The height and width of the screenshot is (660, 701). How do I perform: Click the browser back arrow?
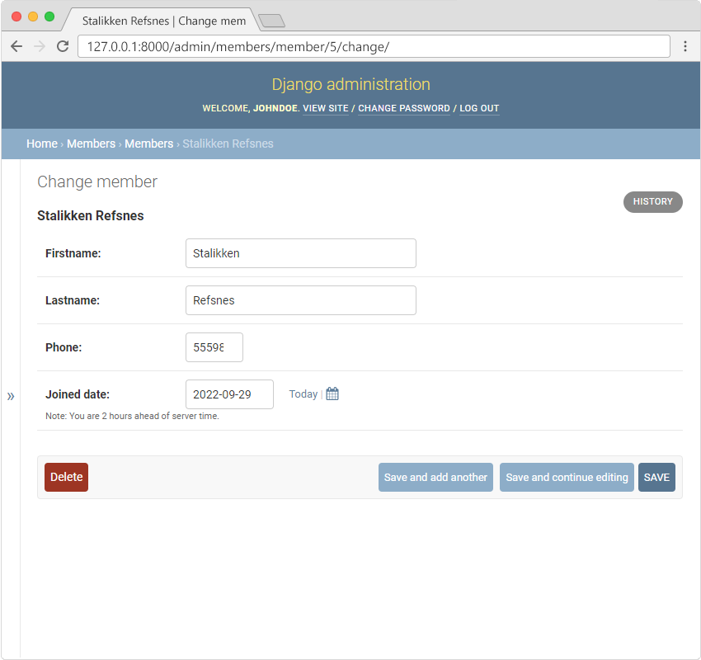coord(16,46)
